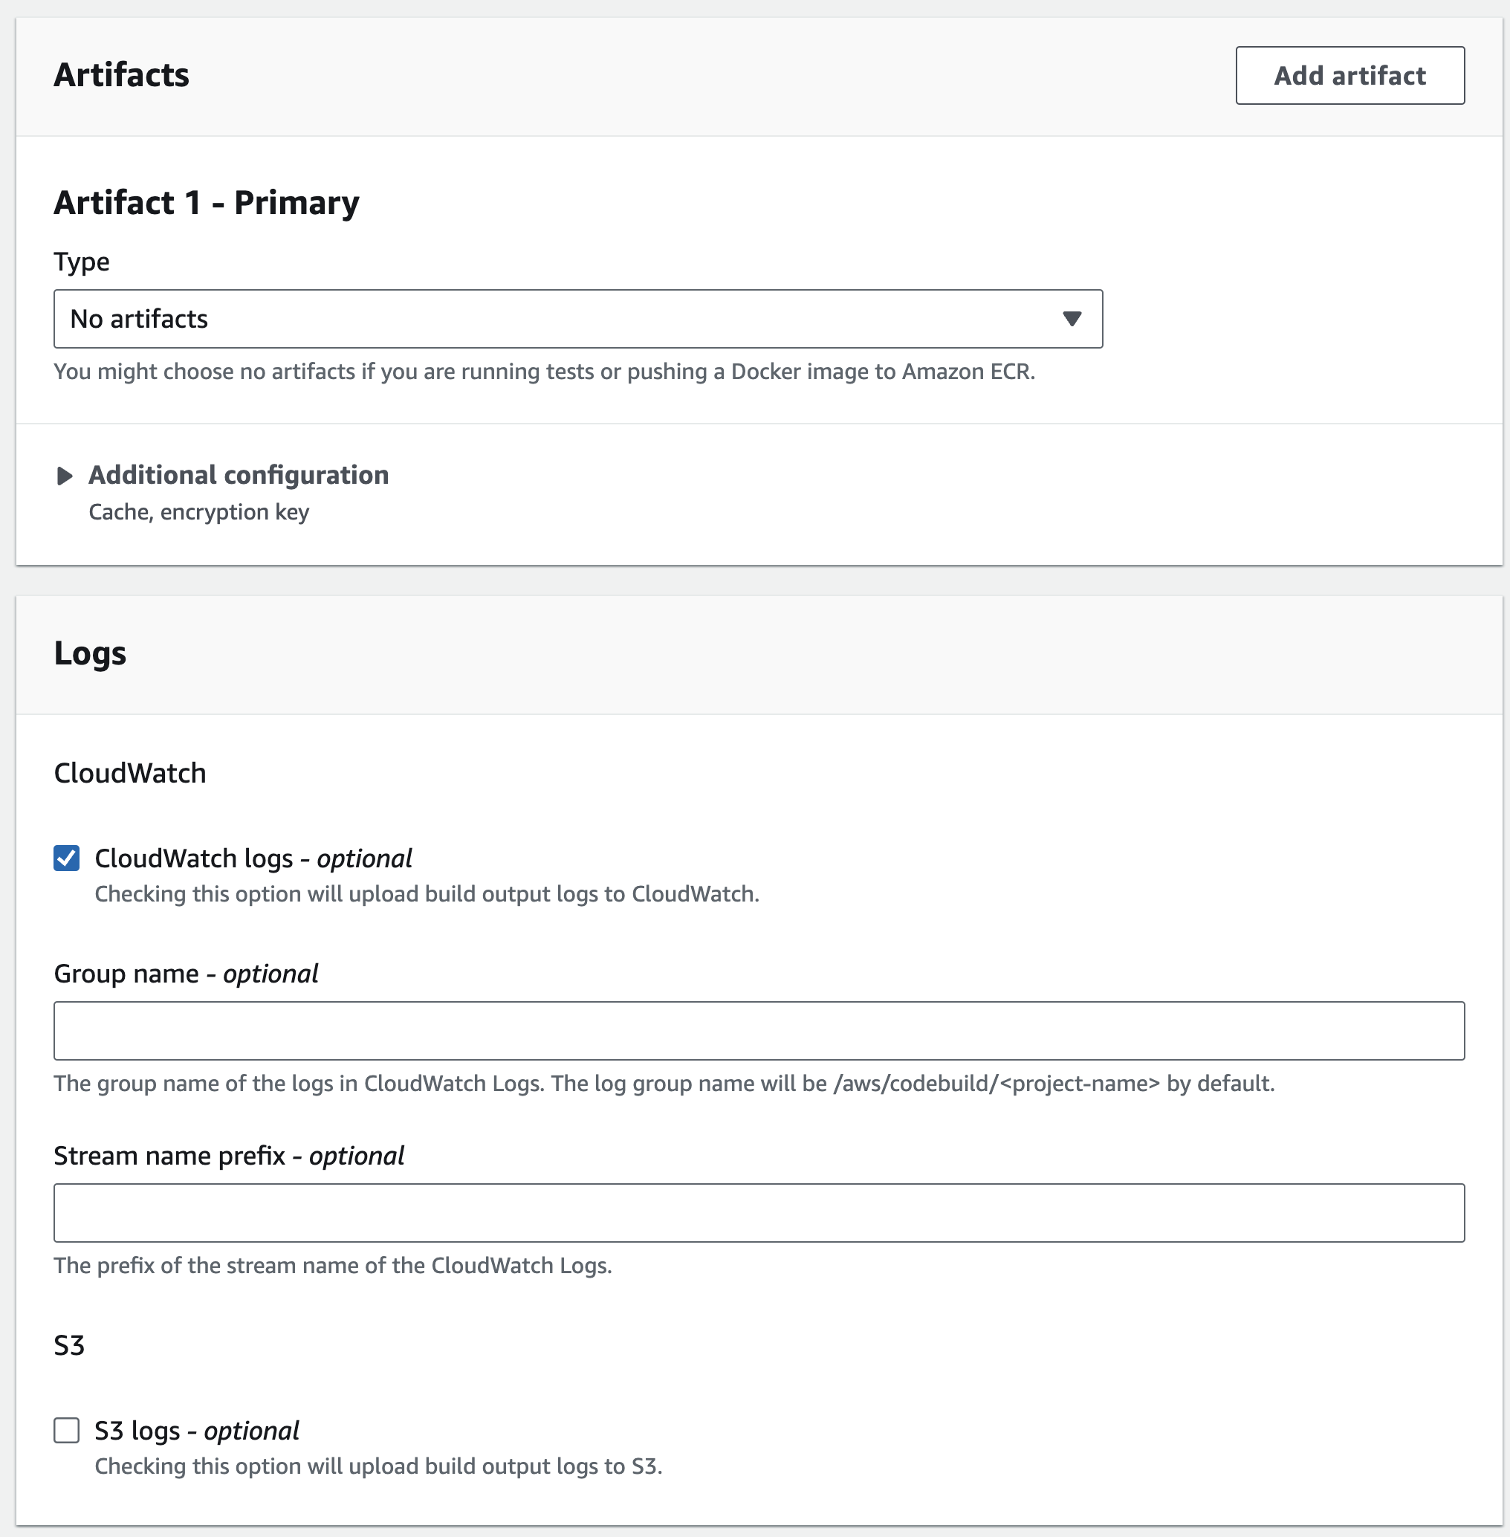Click the Type field label
This screenshot has width=1510, height=1537.
coord(82,262)
